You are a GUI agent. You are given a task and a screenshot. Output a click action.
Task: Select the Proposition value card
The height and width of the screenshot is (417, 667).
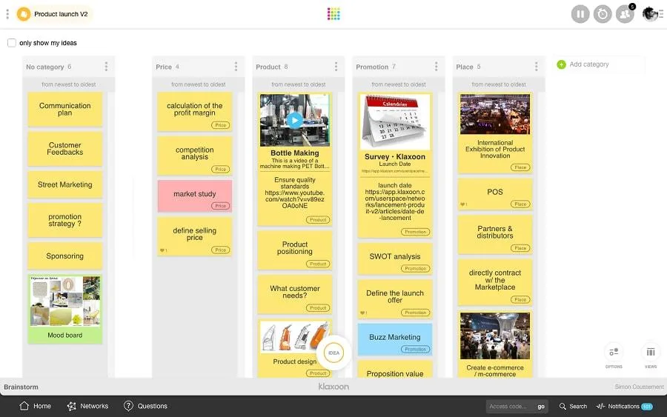pos(395,370)
